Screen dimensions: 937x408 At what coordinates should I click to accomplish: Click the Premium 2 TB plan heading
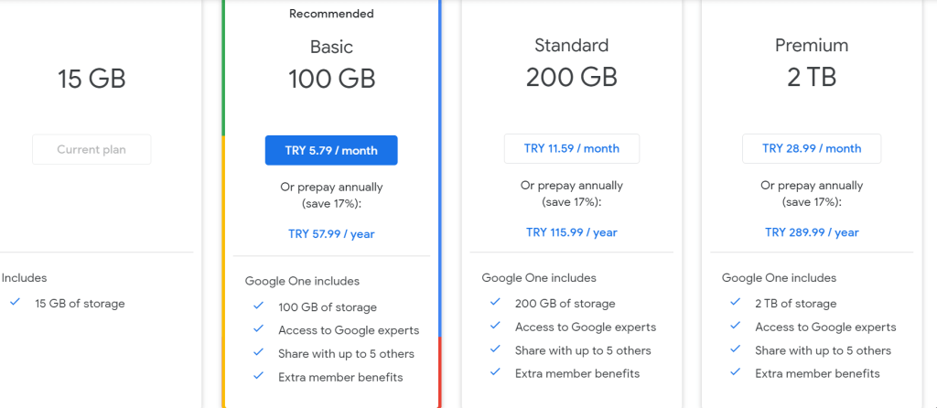tap(812, 62)
